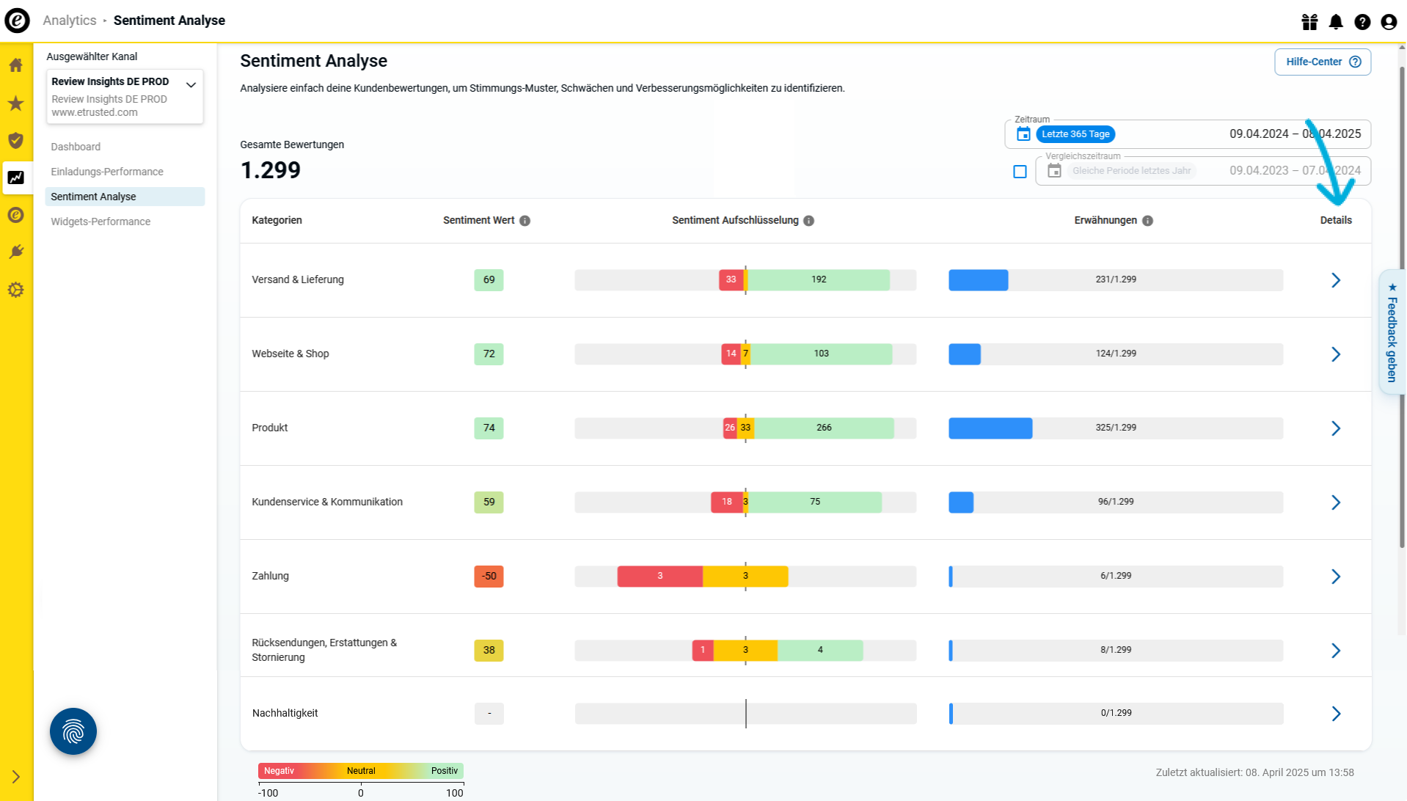1407x801 pixels.
Task: Click total reviews value 1.299
Action: click(x=271, y=170)
